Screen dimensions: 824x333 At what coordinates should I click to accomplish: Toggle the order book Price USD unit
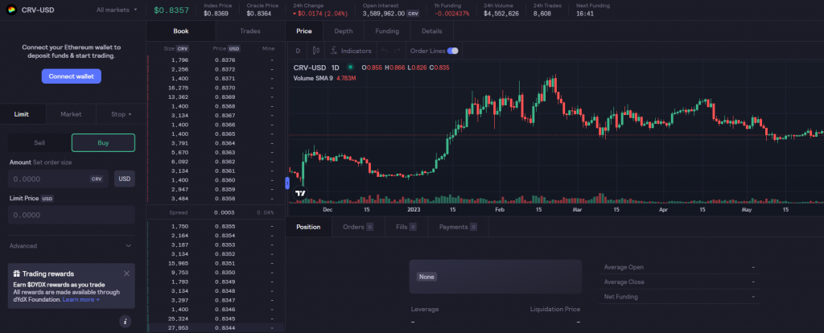pos(234,49)
